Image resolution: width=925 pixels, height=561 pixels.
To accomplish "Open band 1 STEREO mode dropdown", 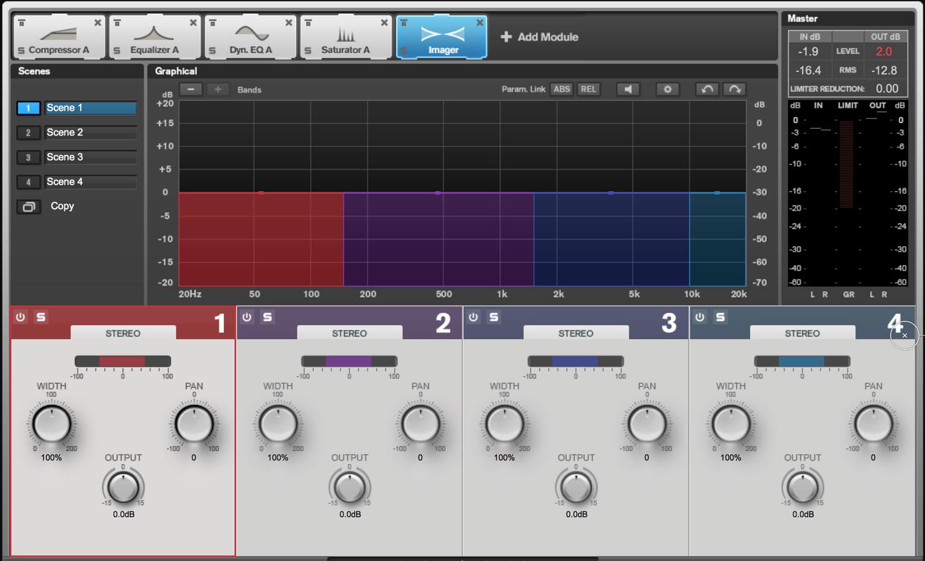I will [x=123, y=333].
